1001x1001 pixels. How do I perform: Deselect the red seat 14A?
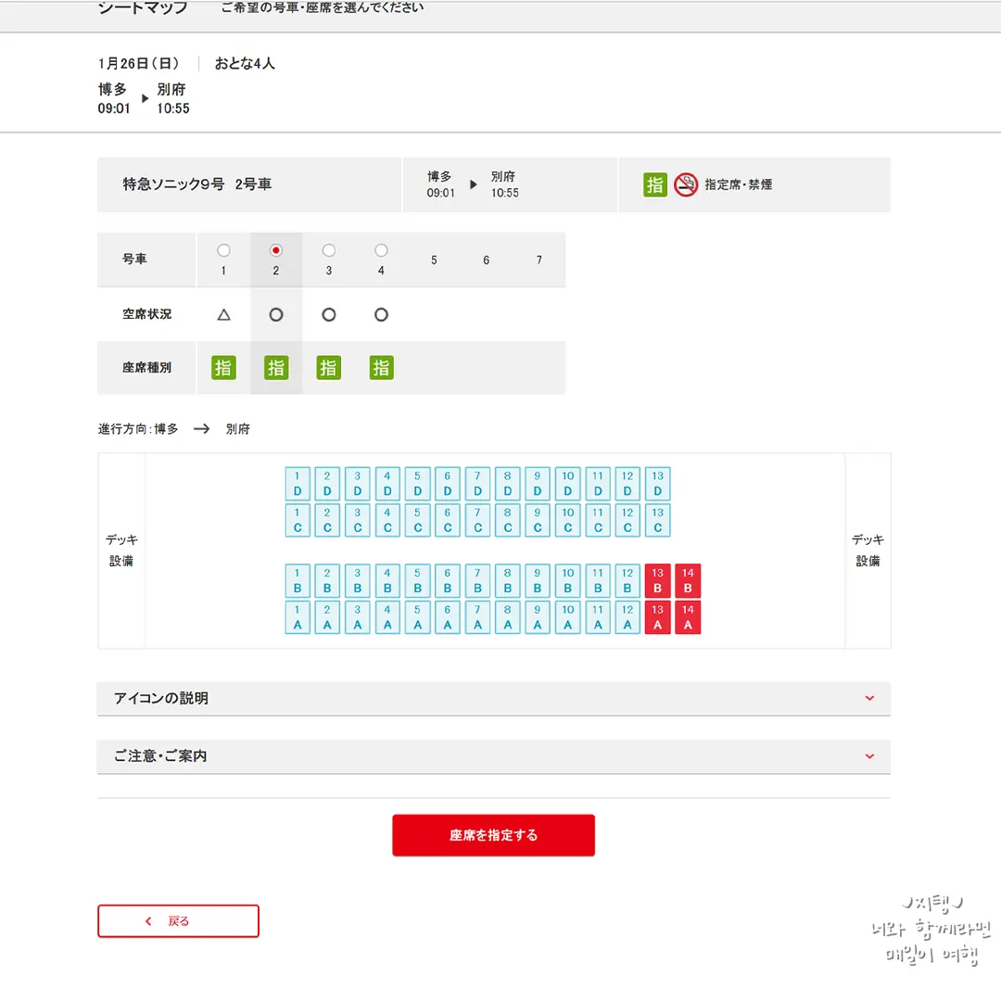688,617
